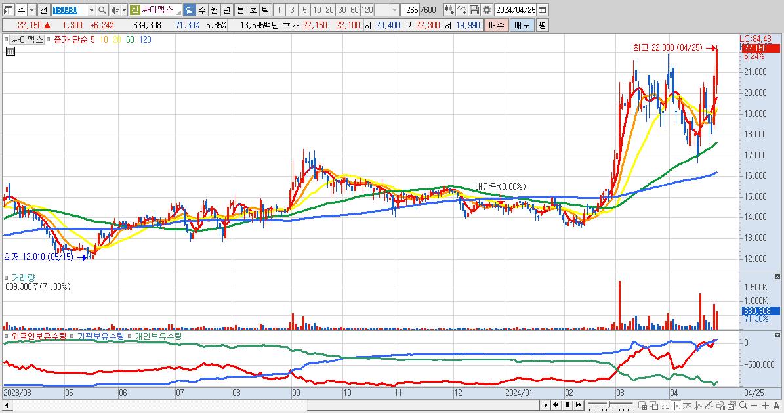Click the play replay button in bottom bar
This screenshot has width=784, height=413.
(x=546, y=405)
